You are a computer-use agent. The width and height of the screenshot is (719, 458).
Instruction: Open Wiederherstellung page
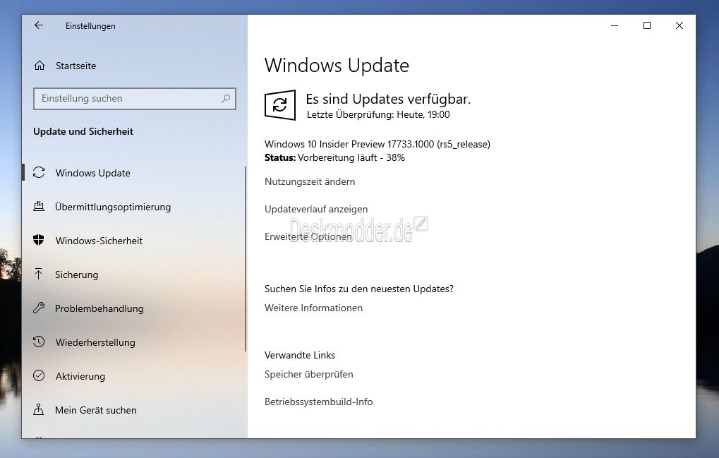[95, 342]
